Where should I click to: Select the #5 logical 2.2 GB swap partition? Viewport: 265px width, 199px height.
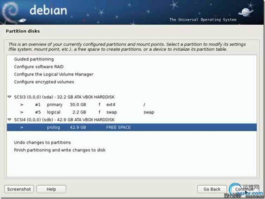pos(132,112)
